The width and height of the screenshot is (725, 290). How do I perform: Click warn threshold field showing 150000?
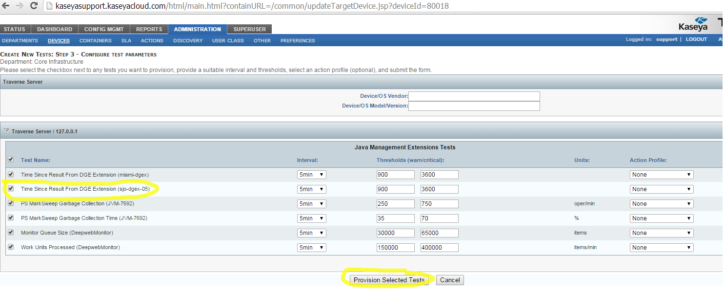[396, 248]
